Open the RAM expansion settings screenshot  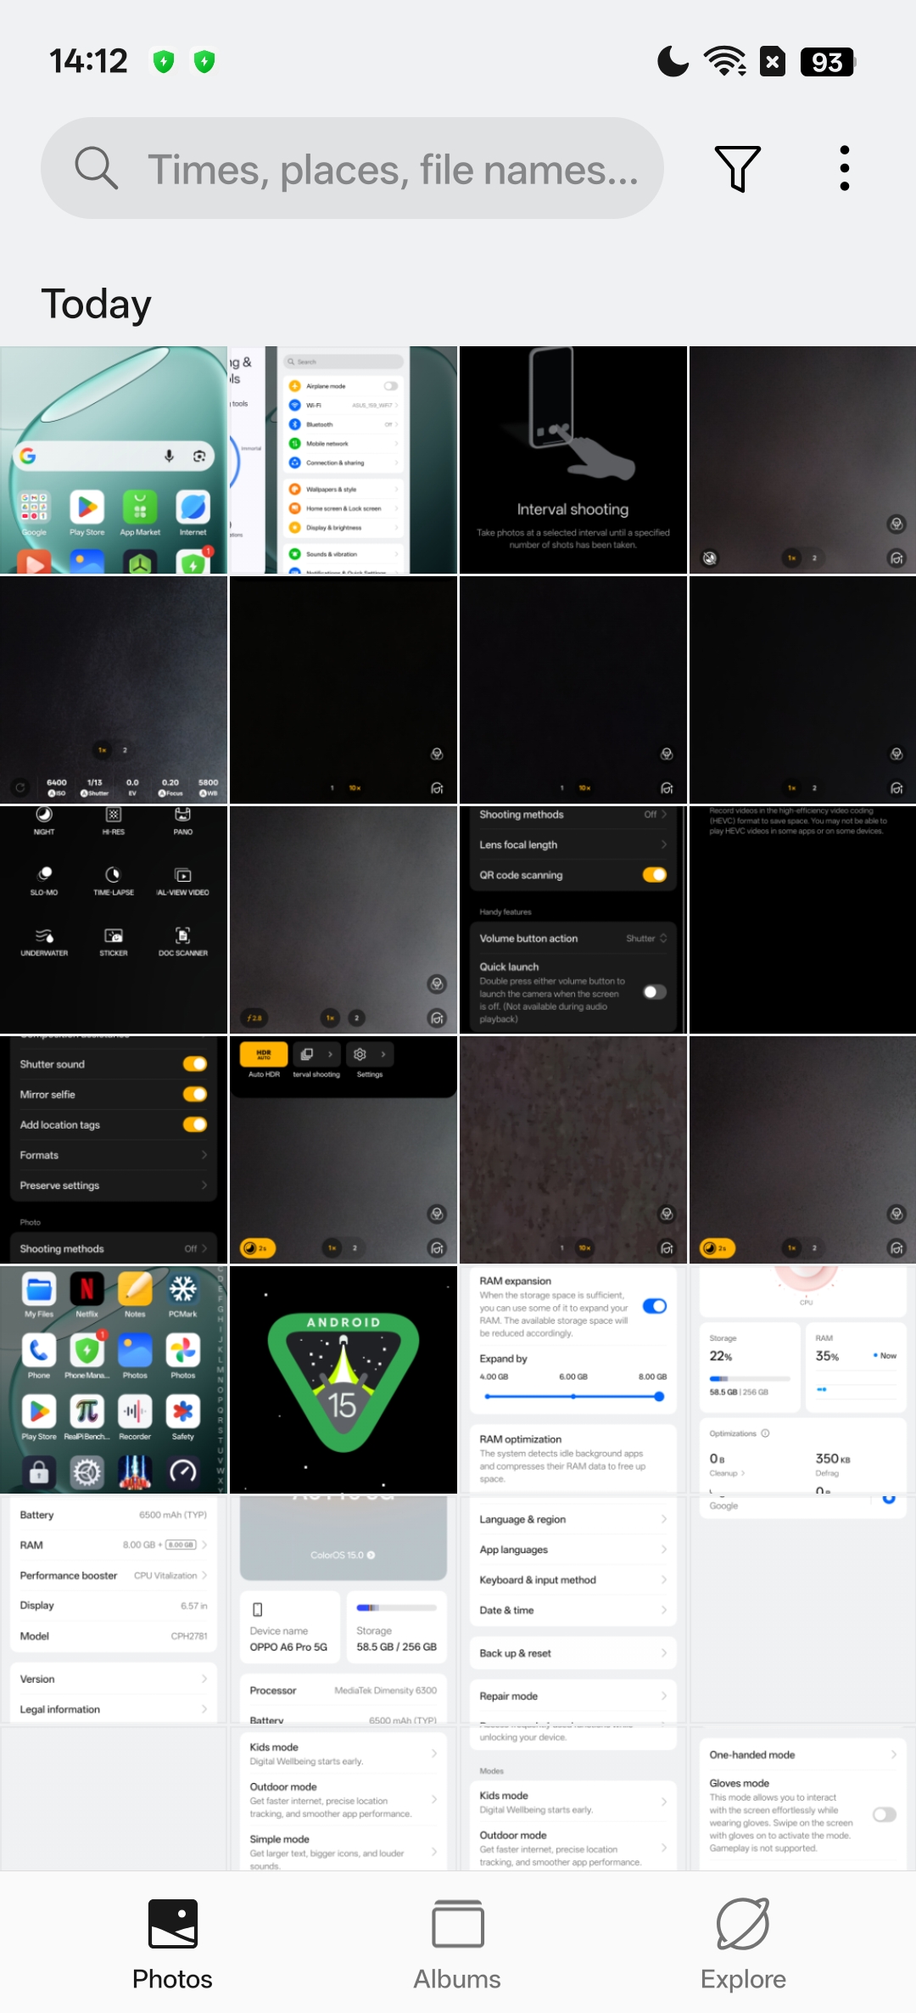[x=572, y=1379]
